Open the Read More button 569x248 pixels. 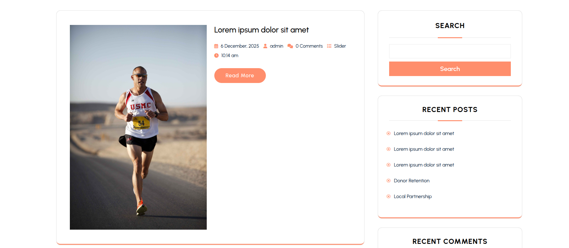[x=240, y=75]
